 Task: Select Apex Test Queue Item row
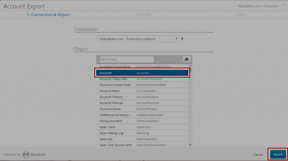point(142,145)
